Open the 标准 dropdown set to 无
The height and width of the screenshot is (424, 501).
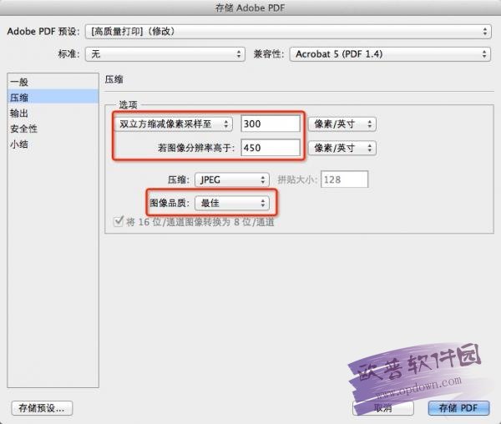point(164,54)
